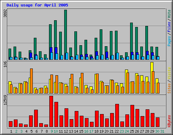
Task: Click the red KBytes bar for day 6
Action: 36,118
